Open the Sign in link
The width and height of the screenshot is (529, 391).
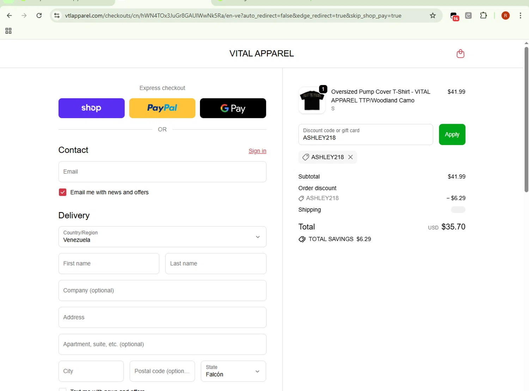[x=257, y=151]
